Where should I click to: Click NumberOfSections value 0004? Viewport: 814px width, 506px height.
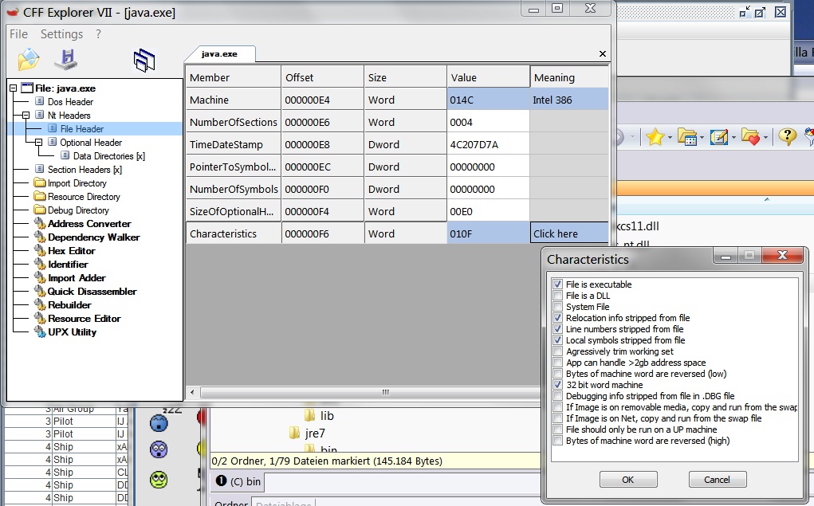[488, 122]
